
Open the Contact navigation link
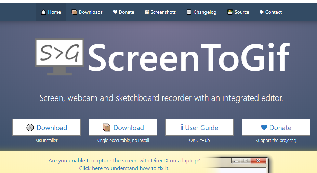pyautogui.click(x=271, y=12)
